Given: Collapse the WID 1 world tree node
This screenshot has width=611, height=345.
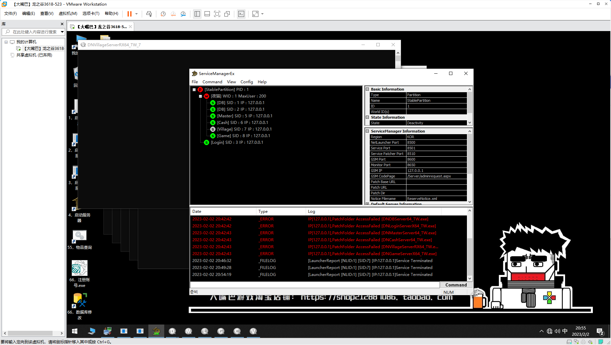Looking at the screenshot, I should click(200, 96).
